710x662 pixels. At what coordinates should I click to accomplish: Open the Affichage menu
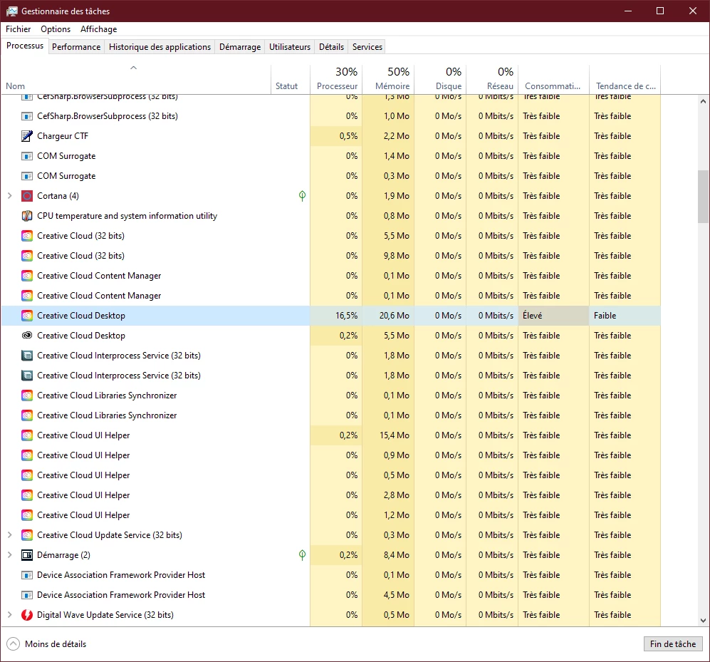point(99,29)
